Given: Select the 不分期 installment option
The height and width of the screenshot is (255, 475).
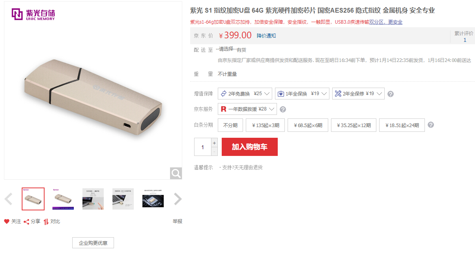Looking at the screenshot, I should 230,125.
